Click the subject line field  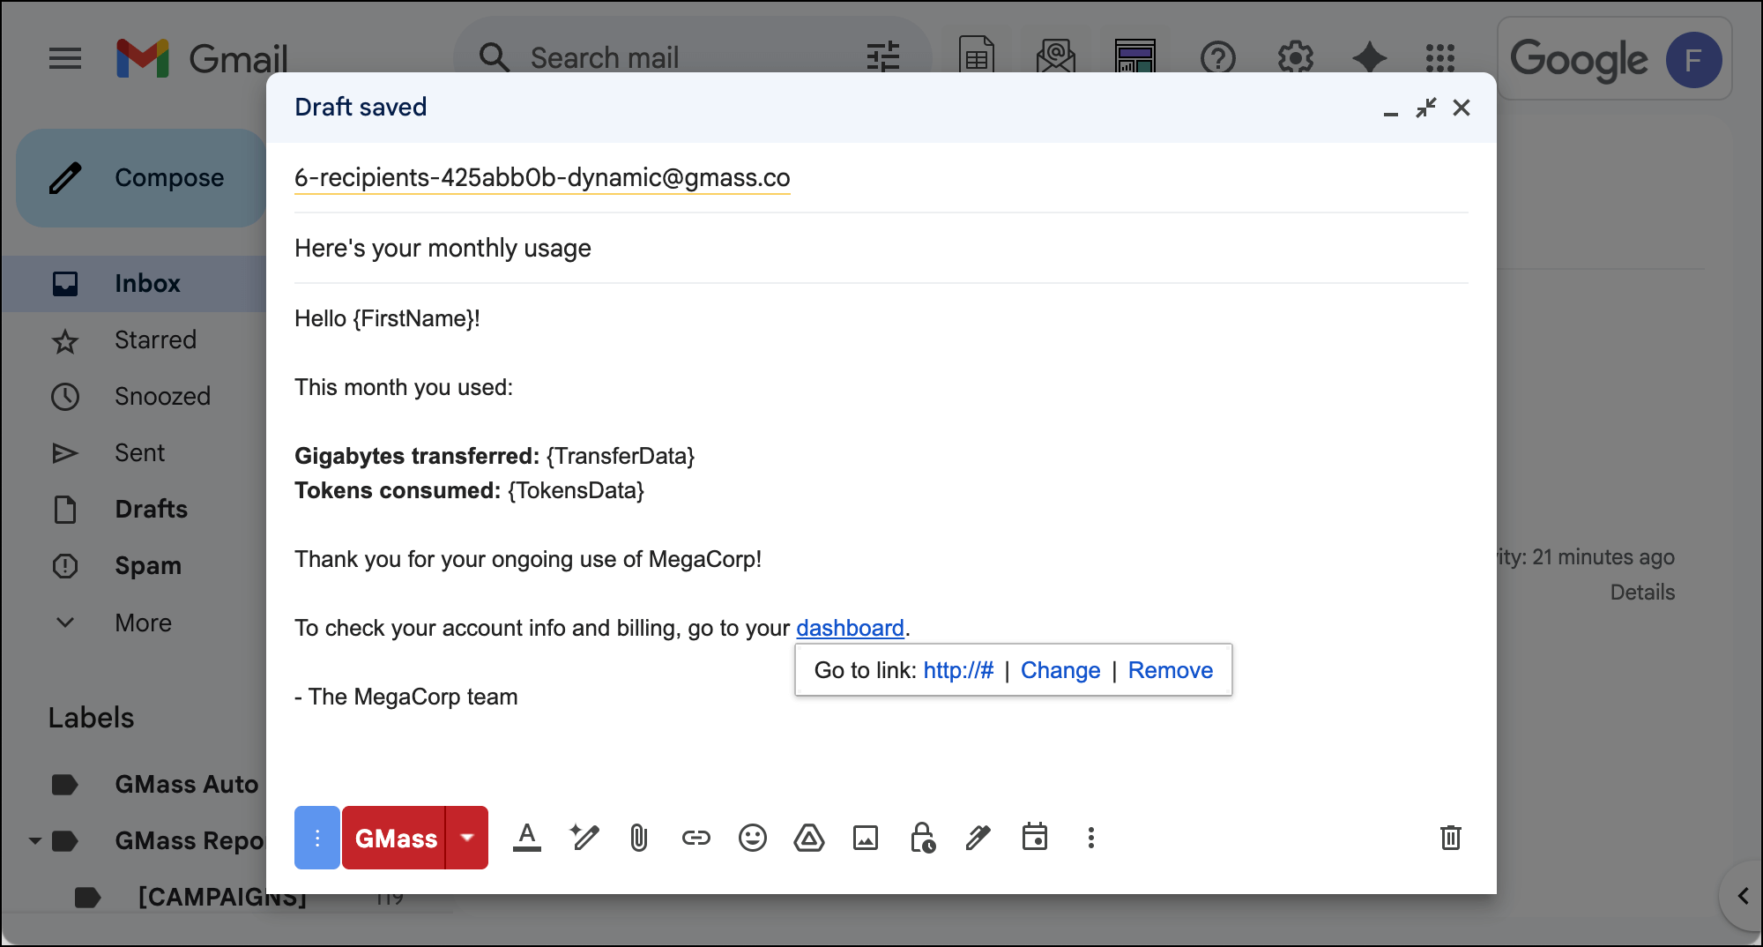click(881, 249)
